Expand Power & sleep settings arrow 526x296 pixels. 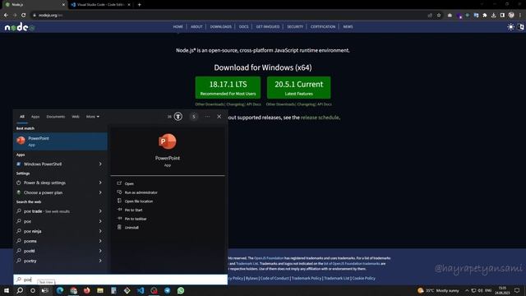point(100,183)
